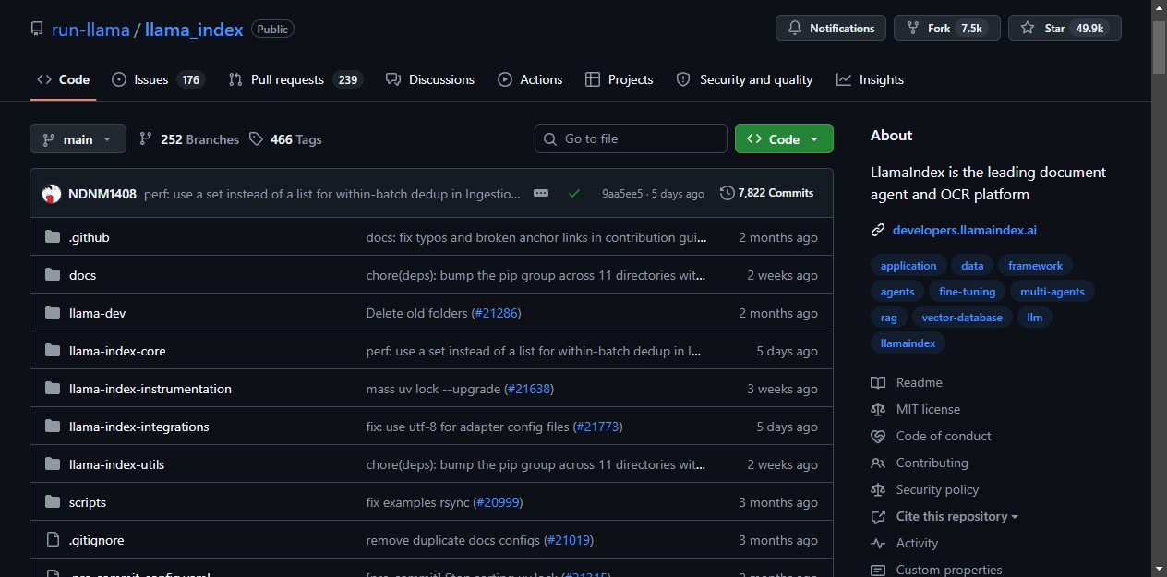This screenshot has width=1167, height=577.
Task: Open the llama-index-integrations folder
Action: 139,427
